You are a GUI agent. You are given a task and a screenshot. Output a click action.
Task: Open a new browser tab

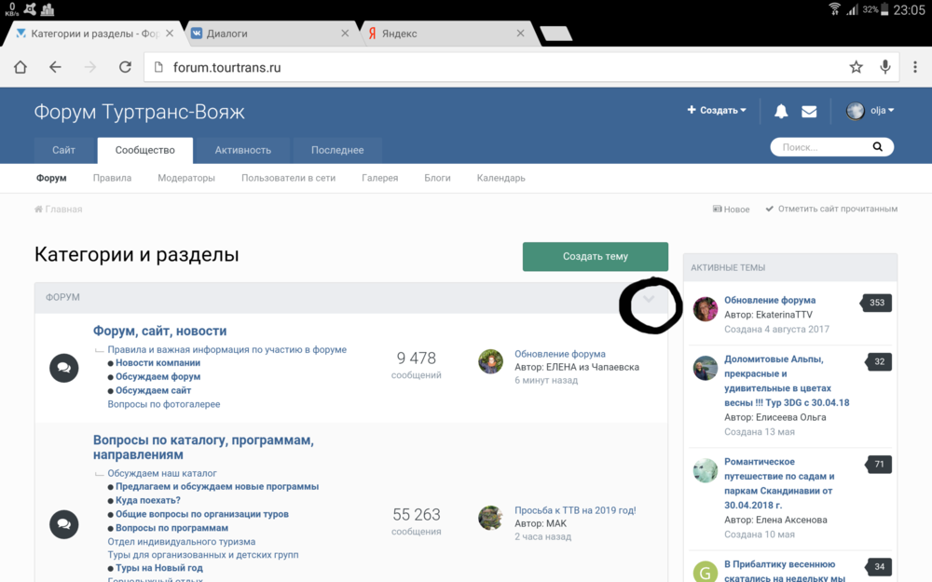556,34
